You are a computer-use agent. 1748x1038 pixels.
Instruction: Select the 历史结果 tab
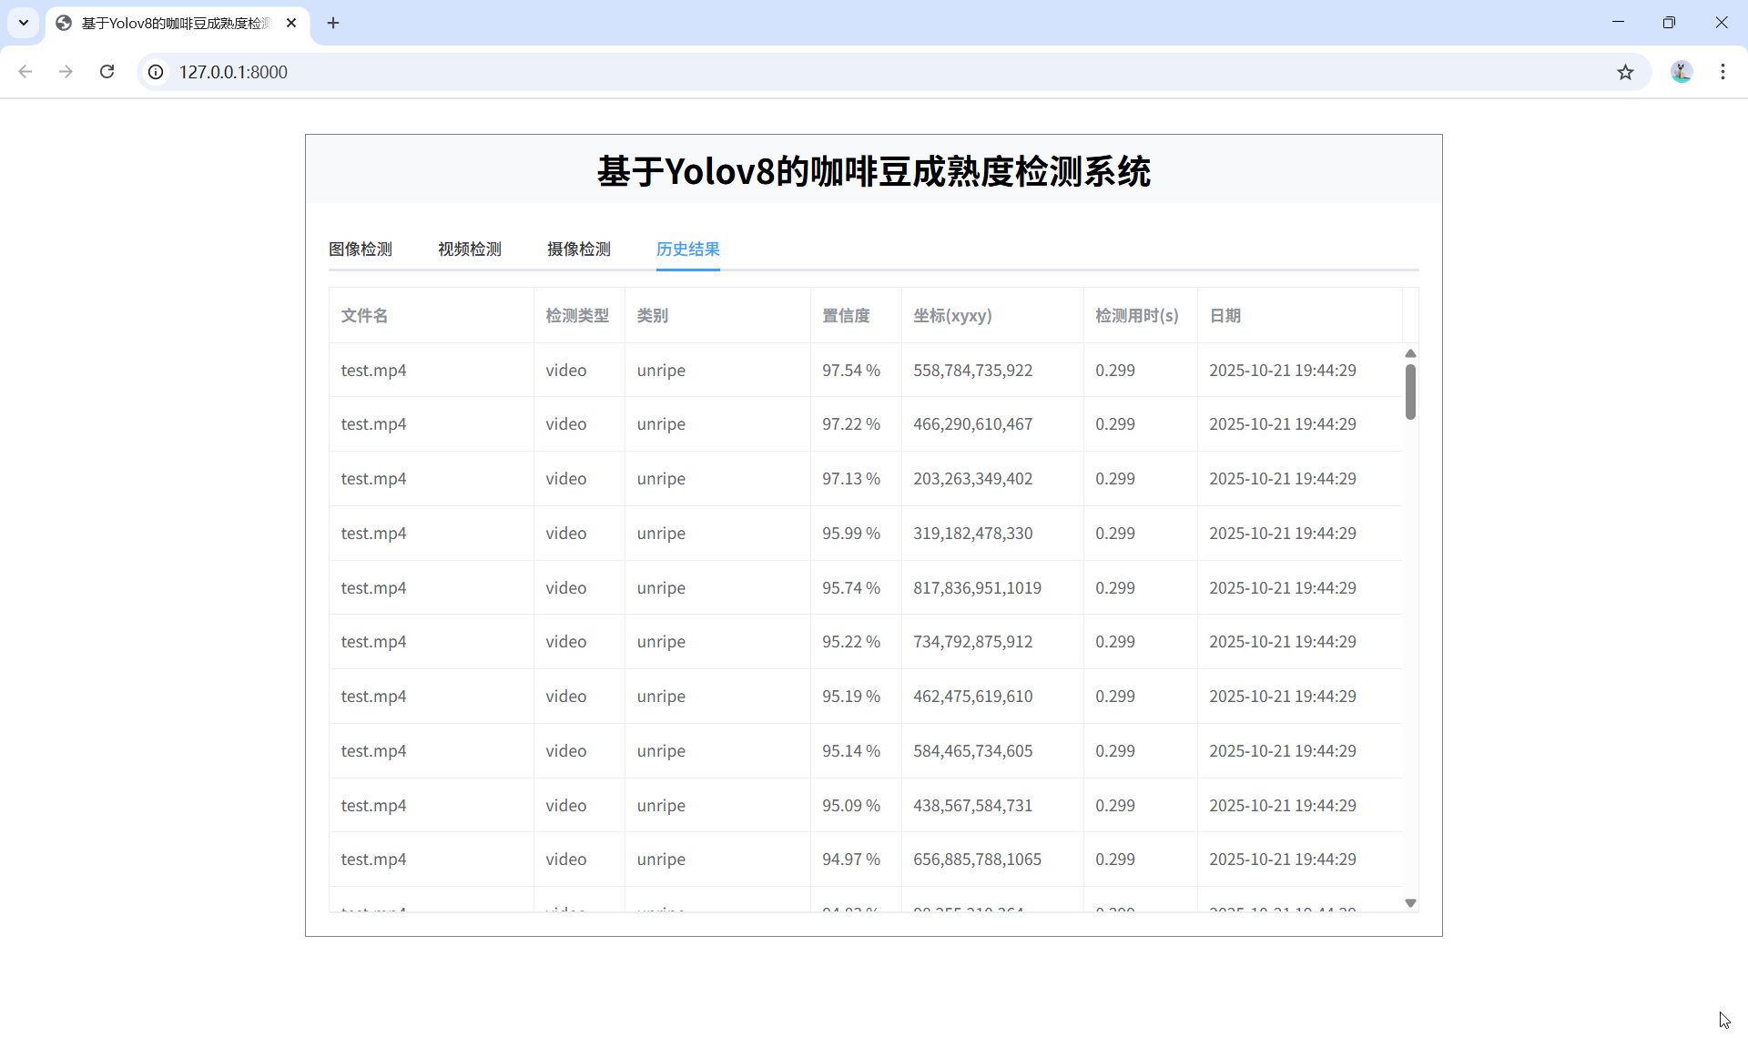tap(688, 249)
